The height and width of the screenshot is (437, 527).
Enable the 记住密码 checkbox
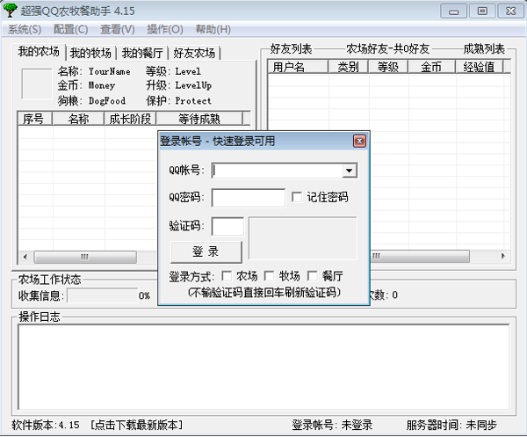pos(297,197)
